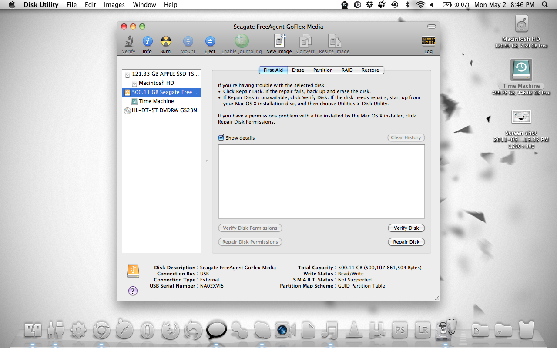Screen dimensions: 557x348
Task: Switch to the Erase tab
Action: pos(298,70)
